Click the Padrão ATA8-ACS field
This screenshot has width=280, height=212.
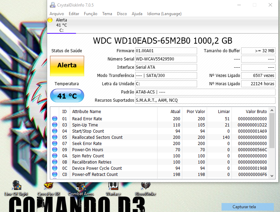205,92
